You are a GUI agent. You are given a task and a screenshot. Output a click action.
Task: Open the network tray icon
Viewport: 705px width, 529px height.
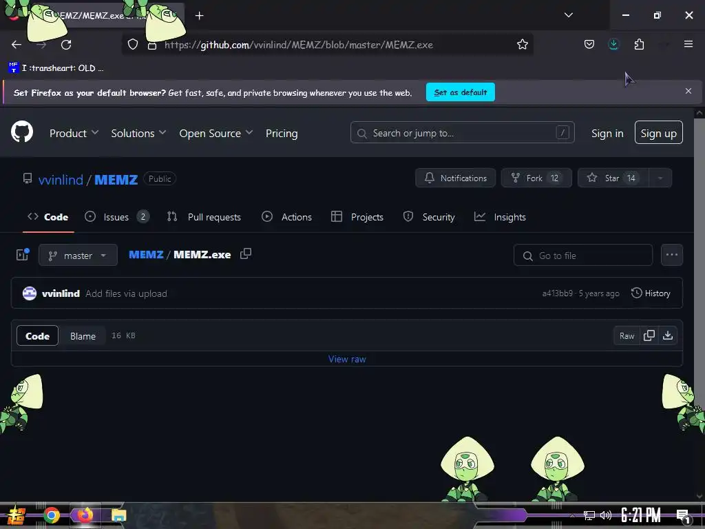click(589, 515)
